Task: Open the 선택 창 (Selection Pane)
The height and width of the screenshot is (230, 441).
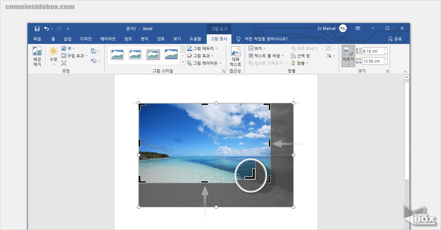Action: 300,56
